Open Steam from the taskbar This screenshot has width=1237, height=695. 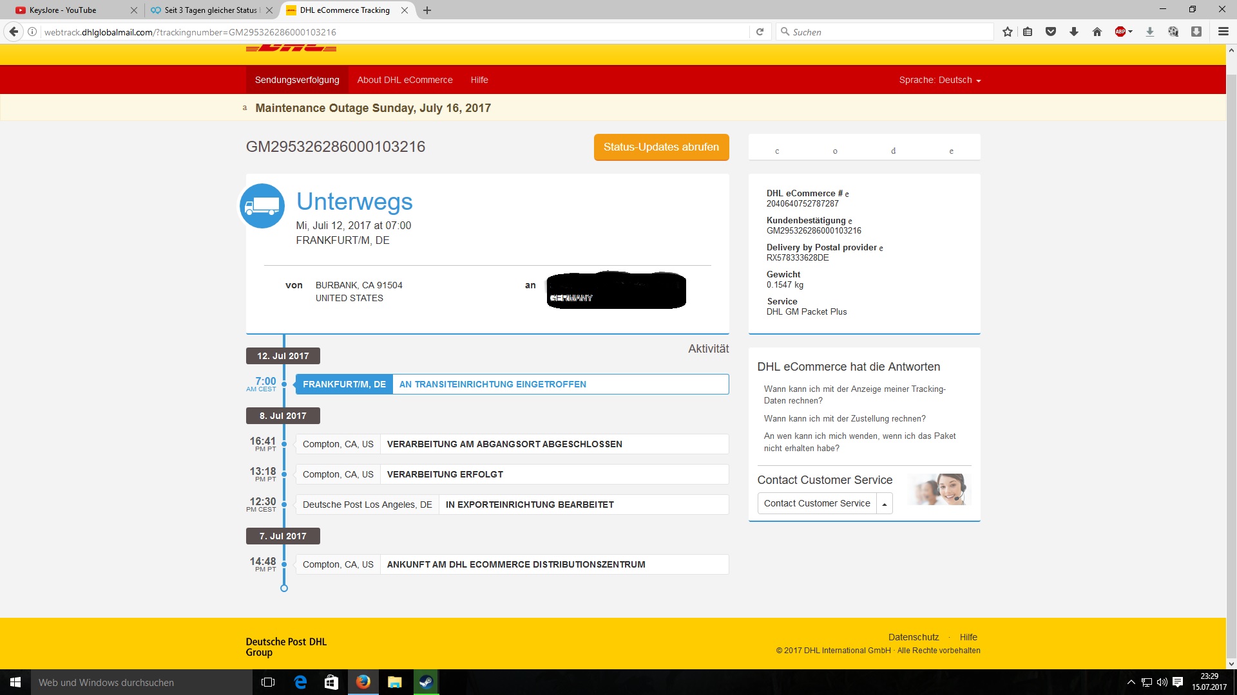click(x=426, y=682)
